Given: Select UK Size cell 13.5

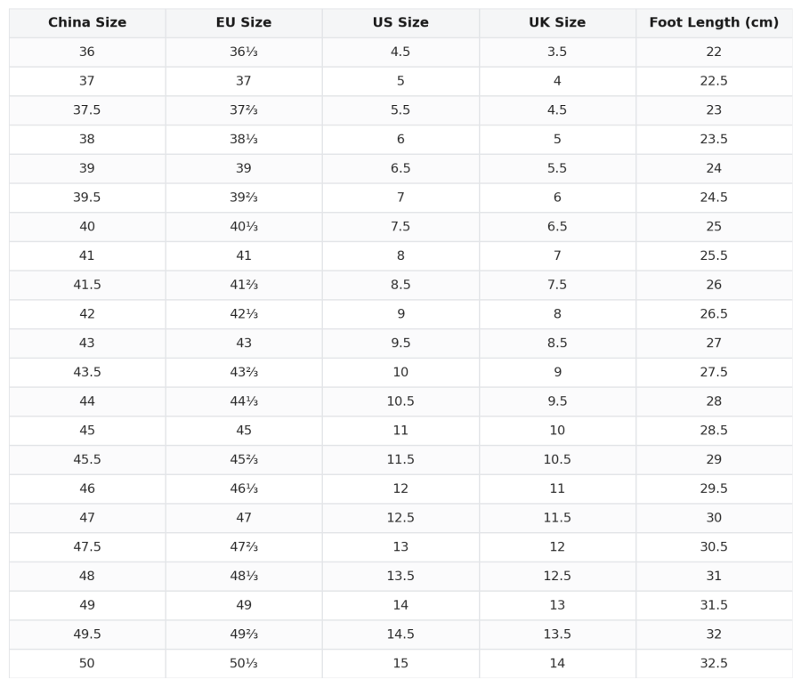Looking at the screenshot, I should [557, 634].
